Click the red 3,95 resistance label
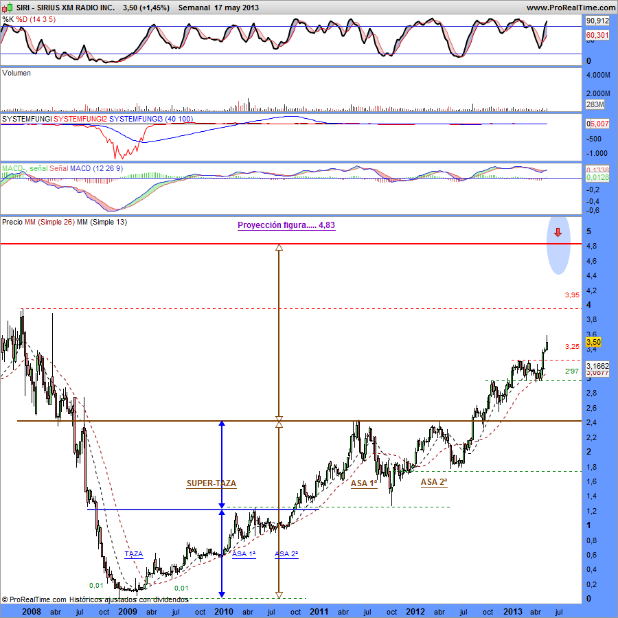 pos(572,295)
